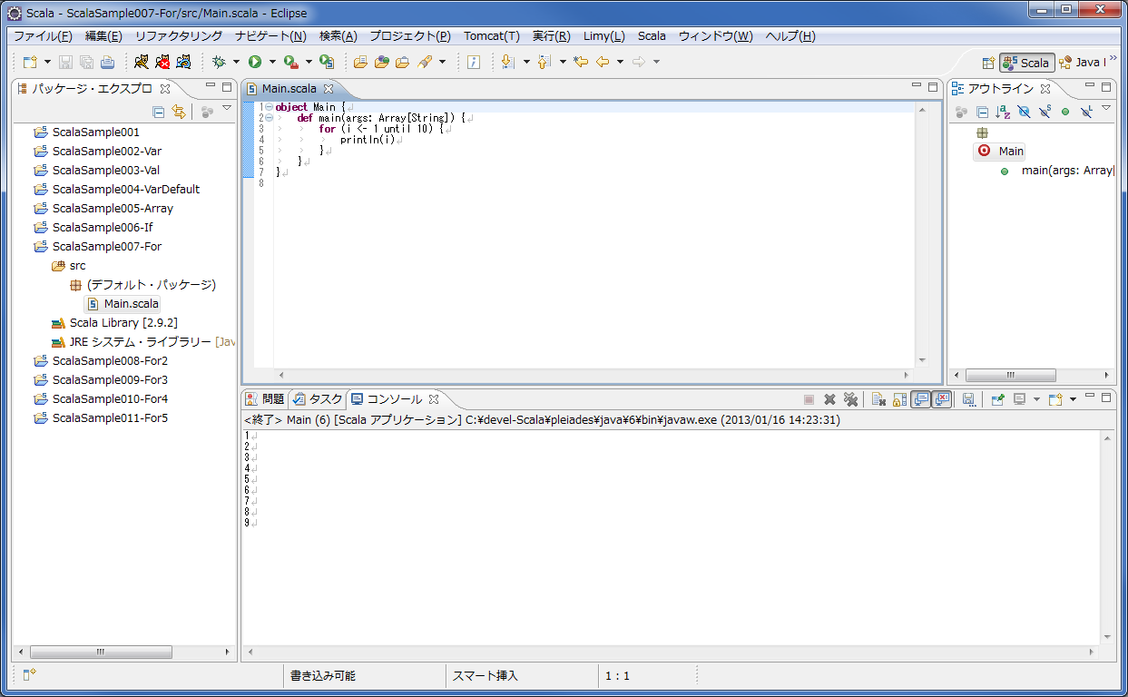1128x697 pixels.
Task: Show hidden perspectives chevron button
Action: coord(1113,60)
